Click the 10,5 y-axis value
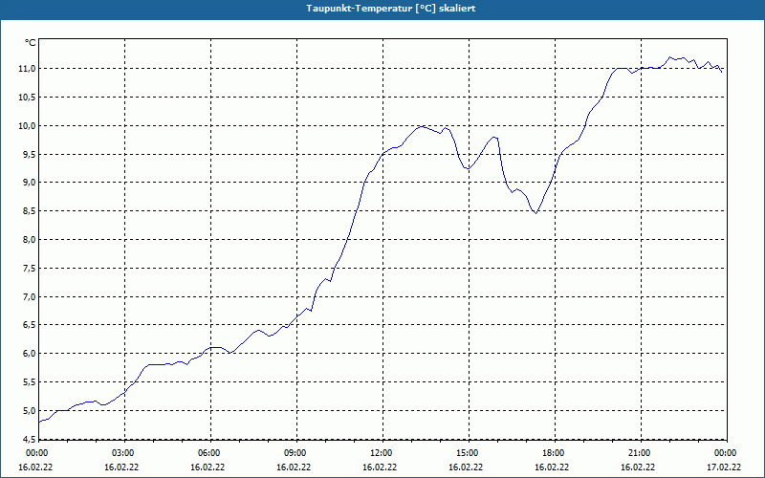Viewport: 765px width, 478px height. point(28,98)
